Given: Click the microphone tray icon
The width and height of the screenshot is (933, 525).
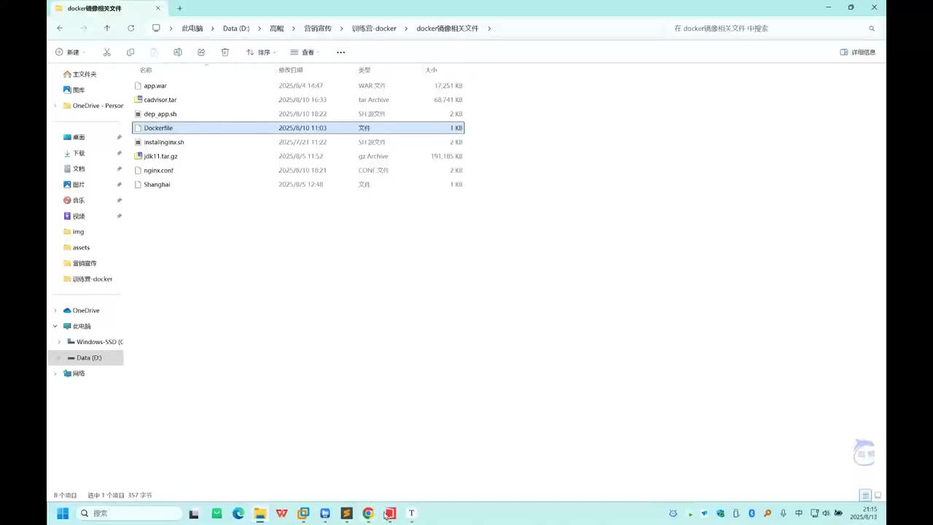Looking at the screenshot, I should tap(783, 513).
